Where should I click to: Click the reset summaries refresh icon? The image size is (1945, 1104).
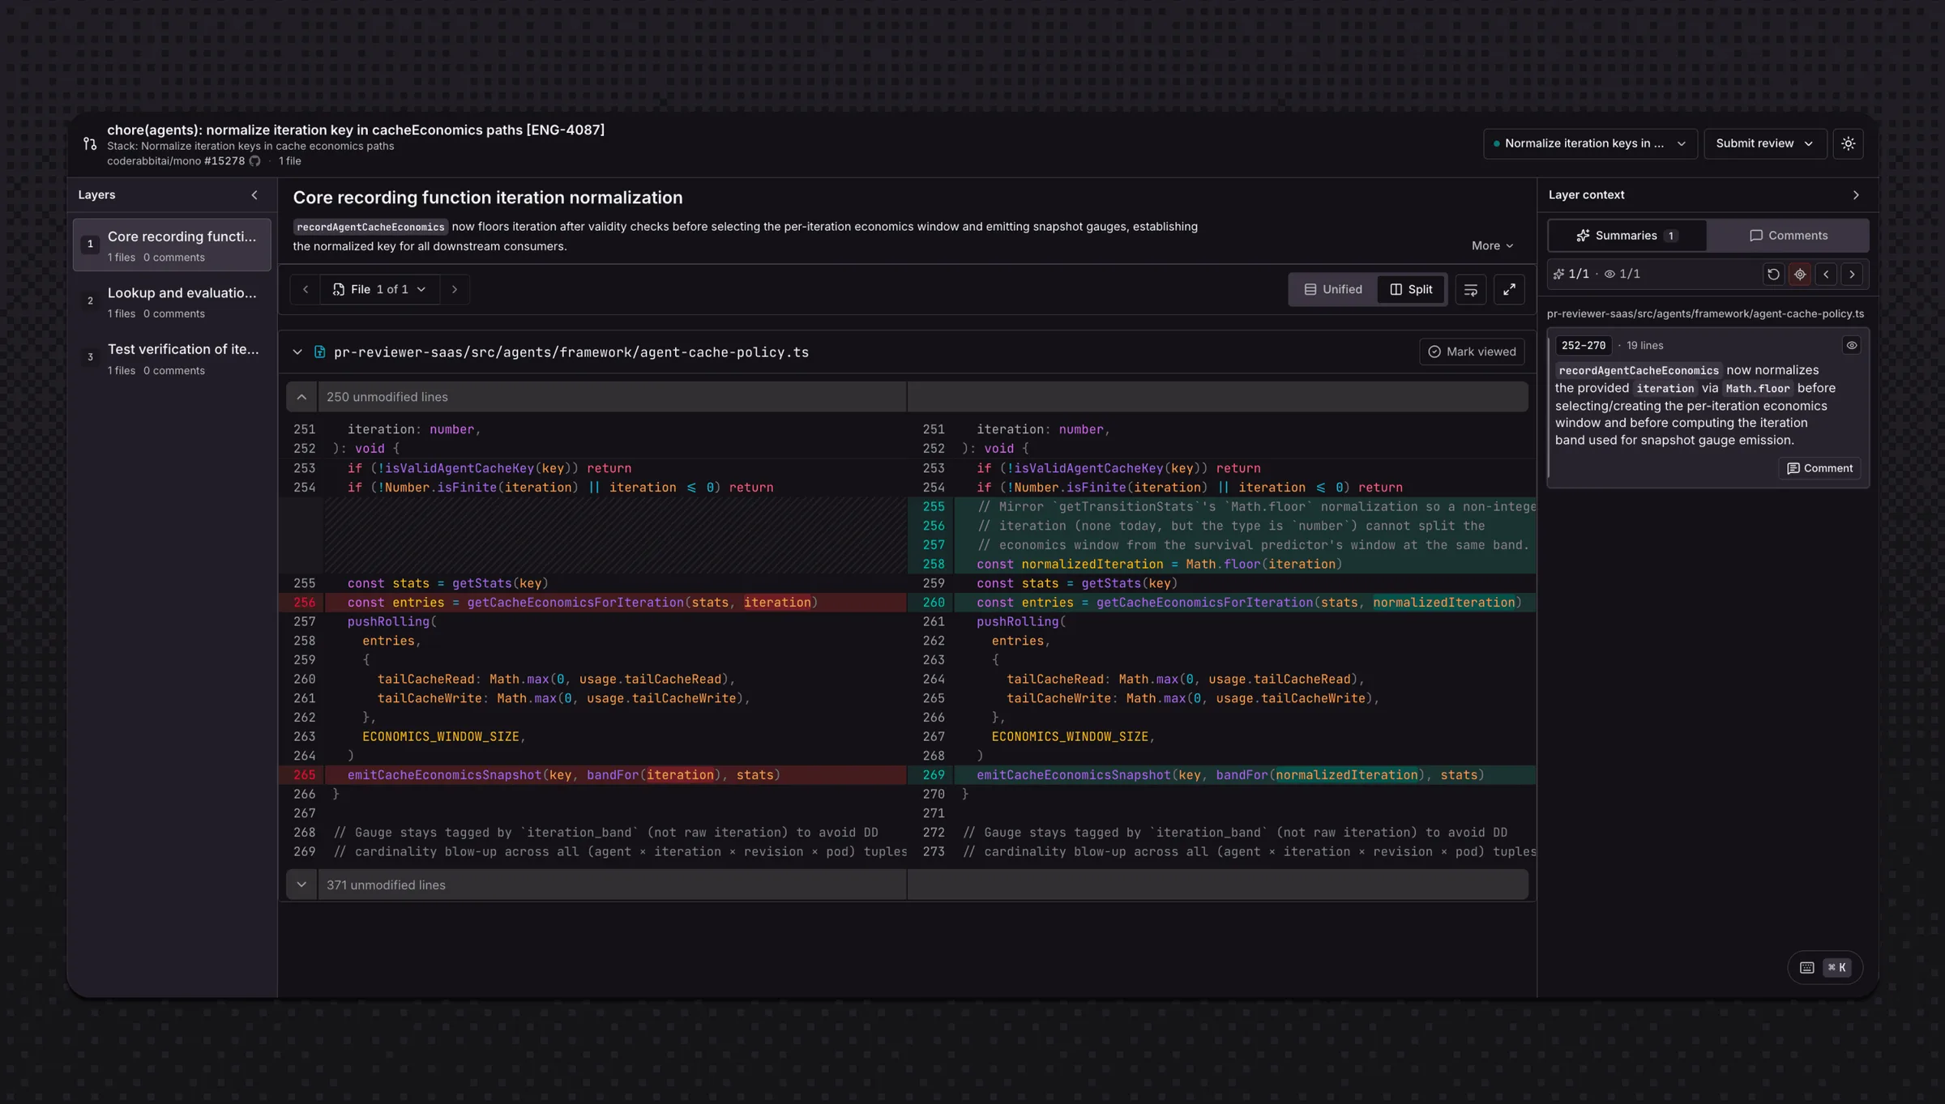pyautogui.click(x=1773, y=275)
